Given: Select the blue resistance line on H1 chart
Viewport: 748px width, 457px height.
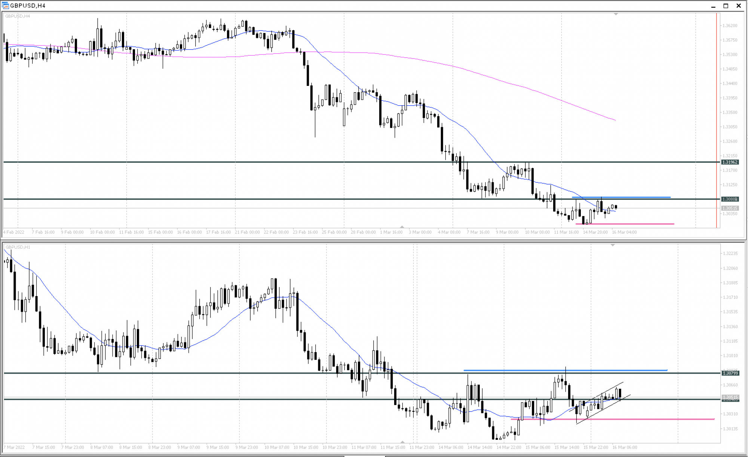Looking at the screenshot, I should tap(565, 370).
